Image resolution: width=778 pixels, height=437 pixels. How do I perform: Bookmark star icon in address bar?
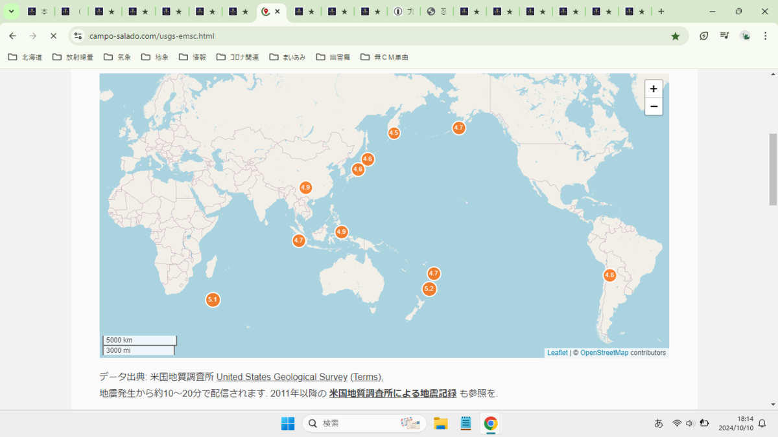click(x=676, y=36)
